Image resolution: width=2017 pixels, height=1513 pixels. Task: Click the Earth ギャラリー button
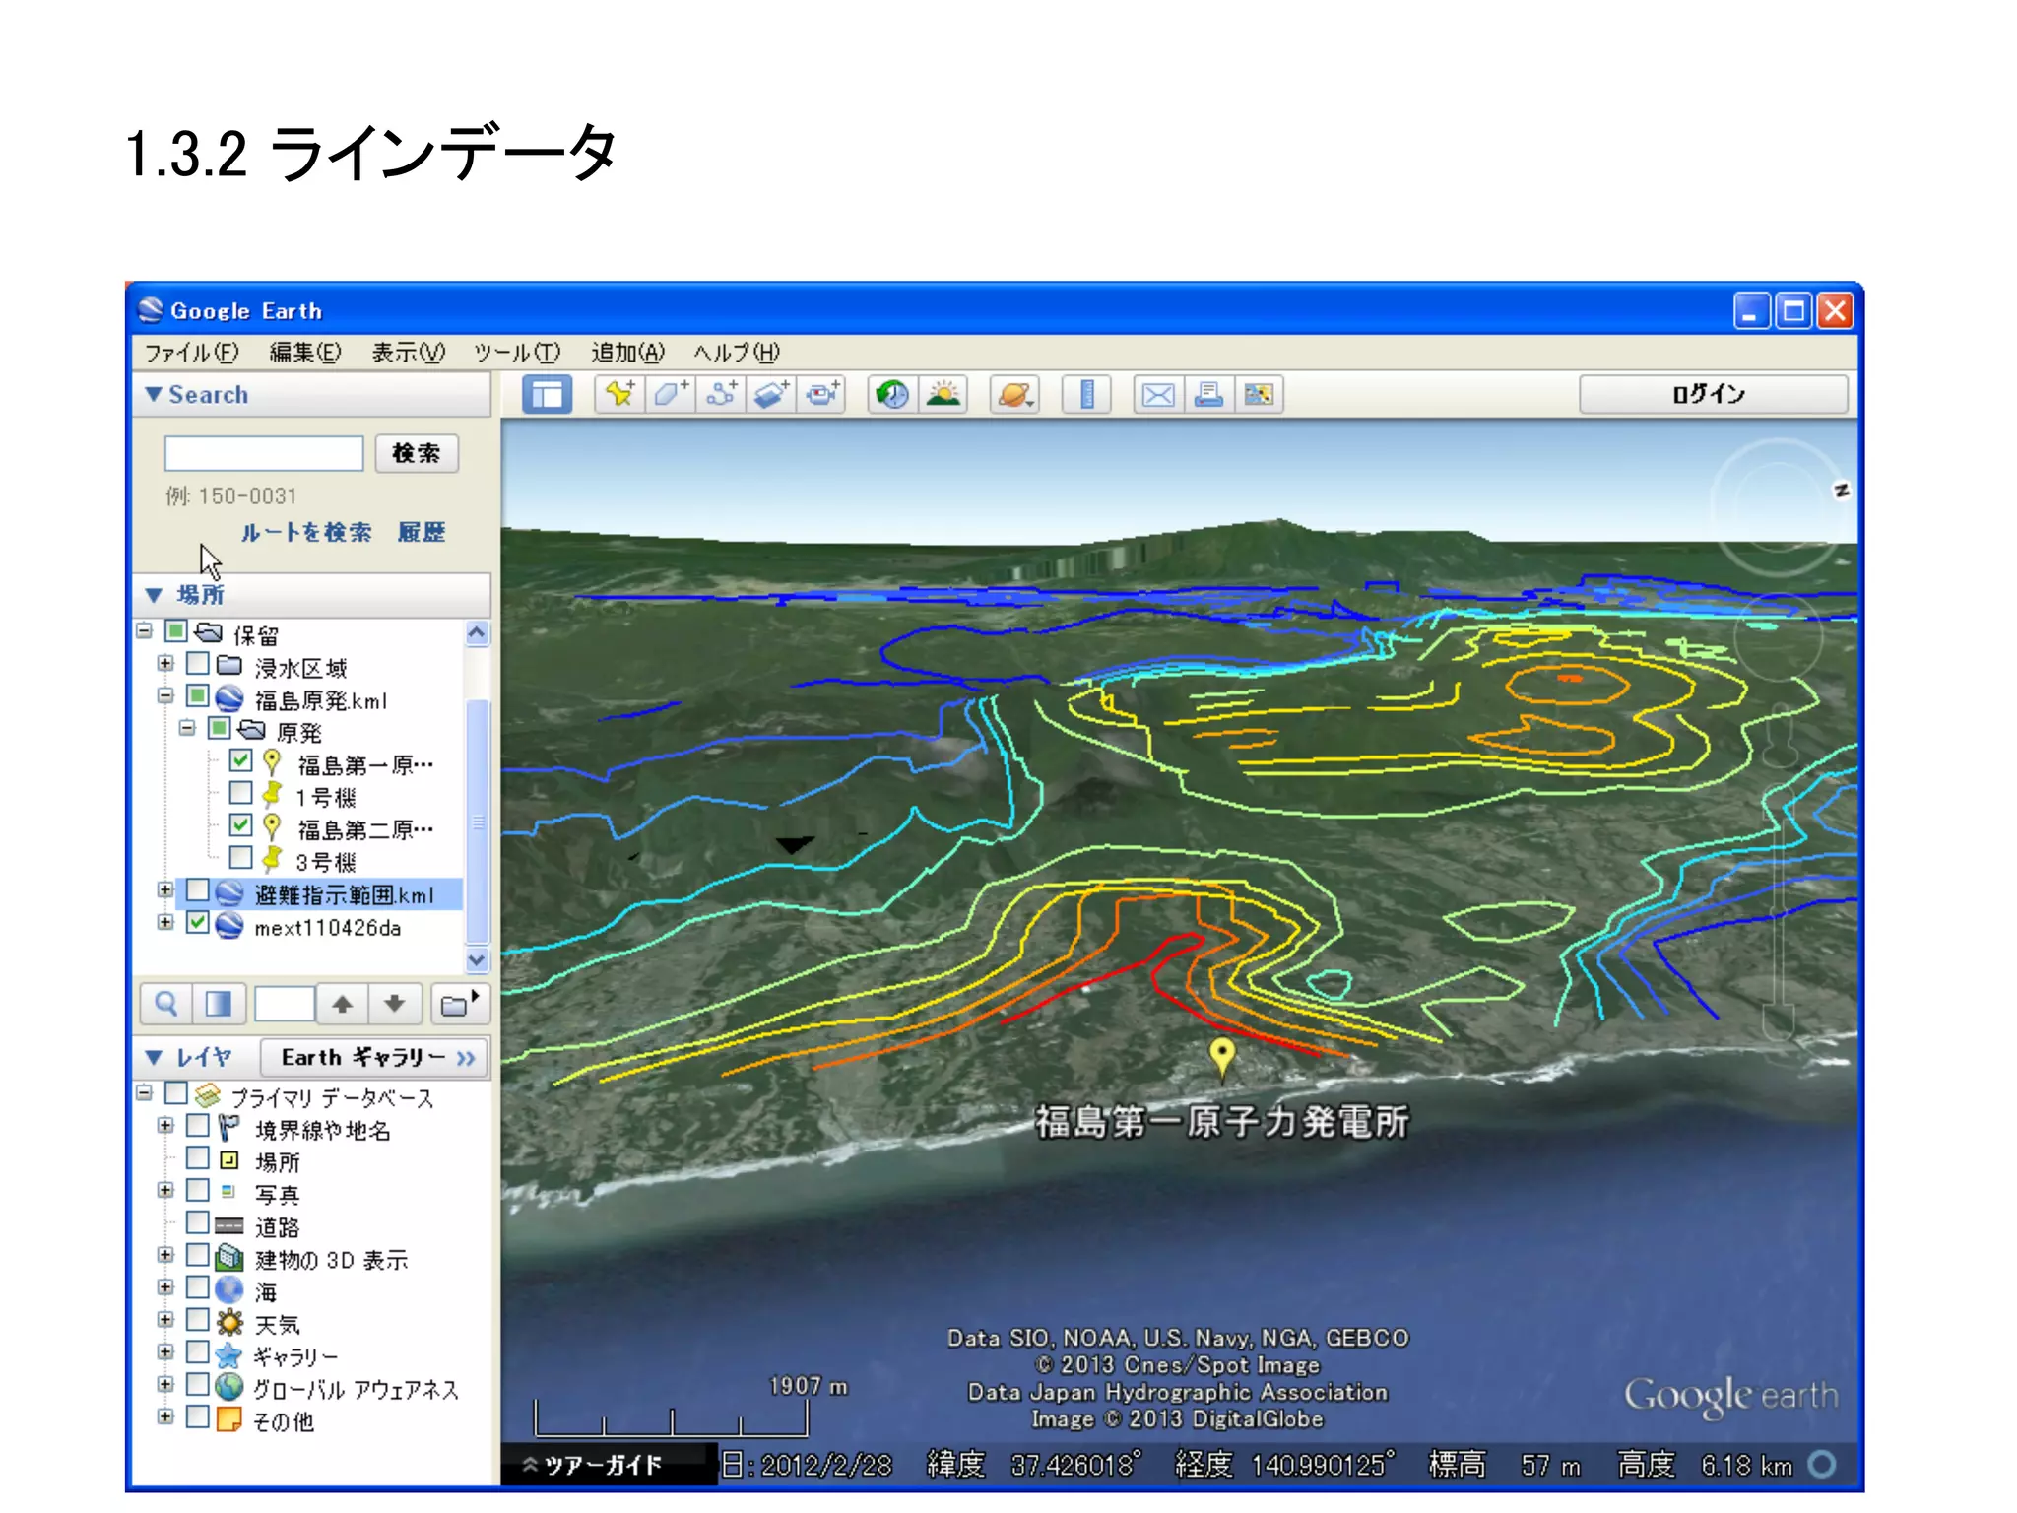[x=375, y=1057]
